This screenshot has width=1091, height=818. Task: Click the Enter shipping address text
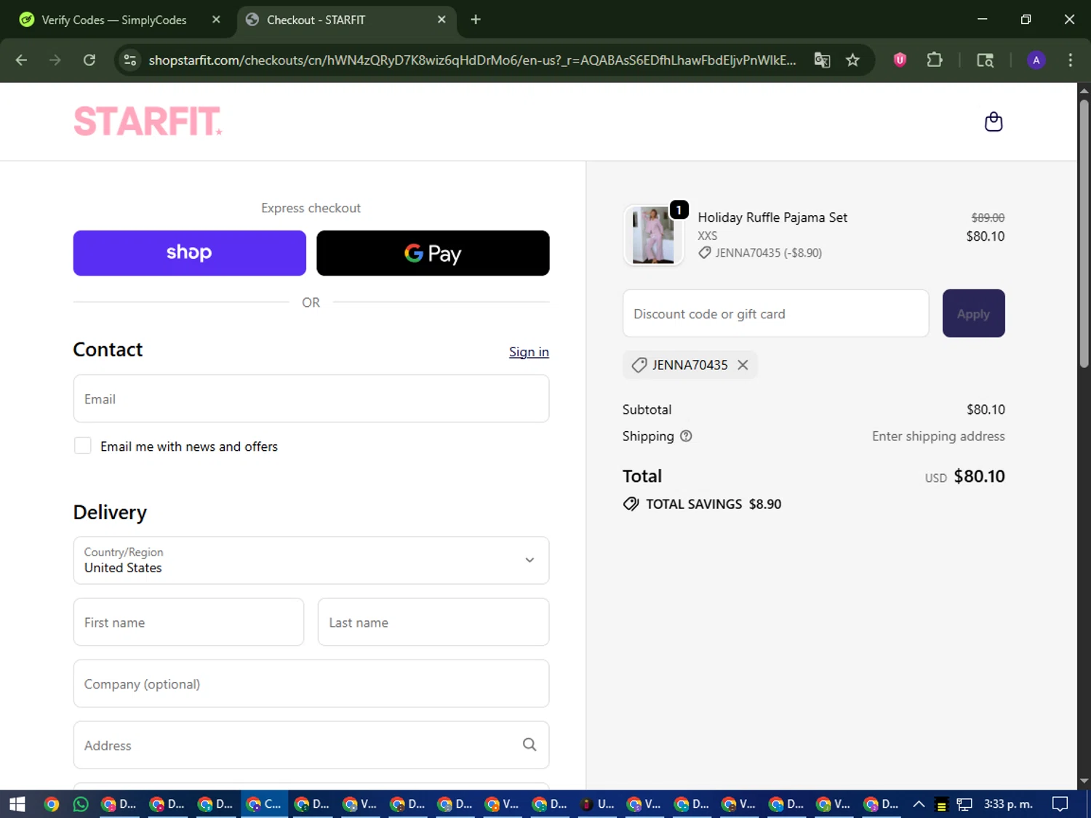tap(938, 436)
